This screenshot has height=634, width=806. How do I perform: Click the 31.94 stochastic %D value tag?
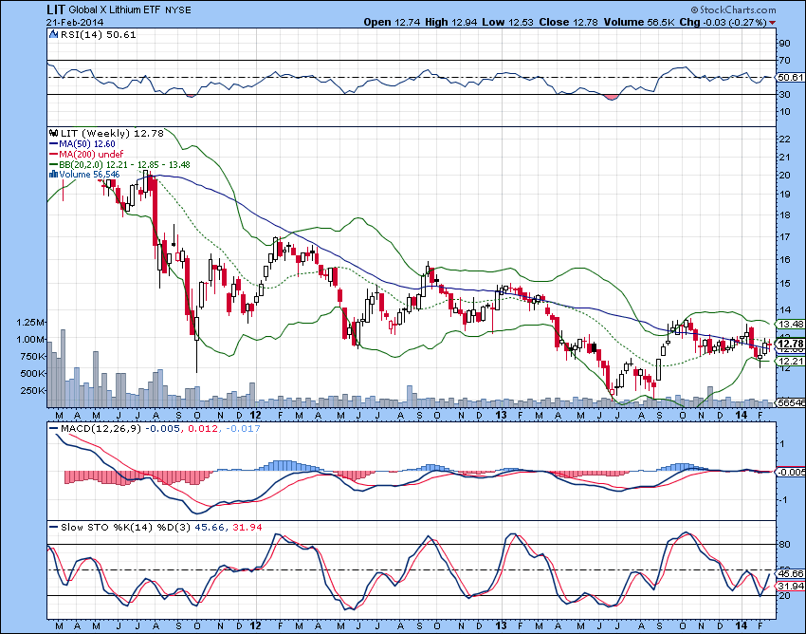791,587
